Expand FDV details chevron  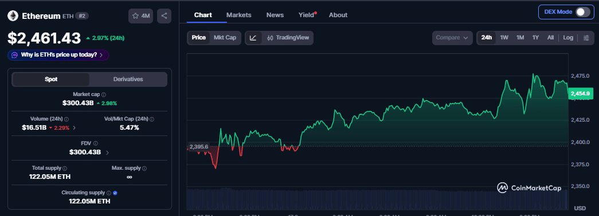107,153
